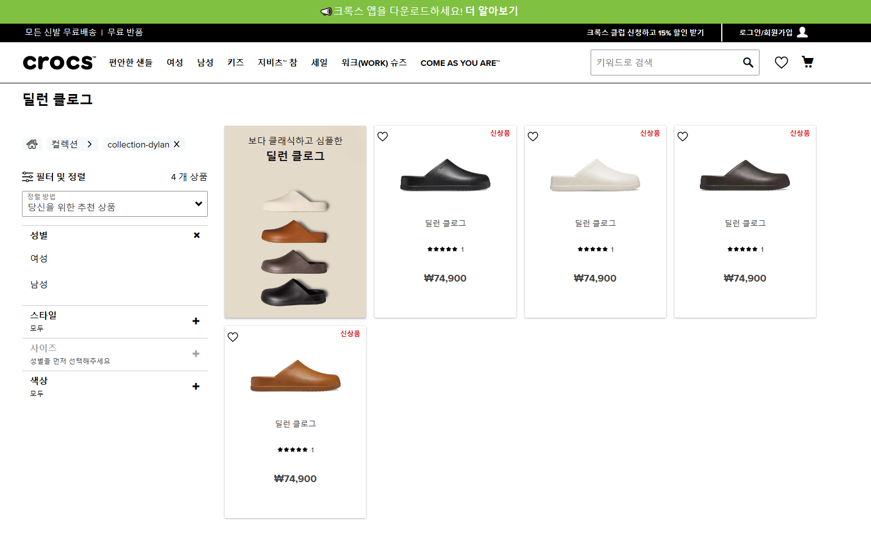
Task: Favorite the tan brown Dylan clog
Action: (233, 337)
